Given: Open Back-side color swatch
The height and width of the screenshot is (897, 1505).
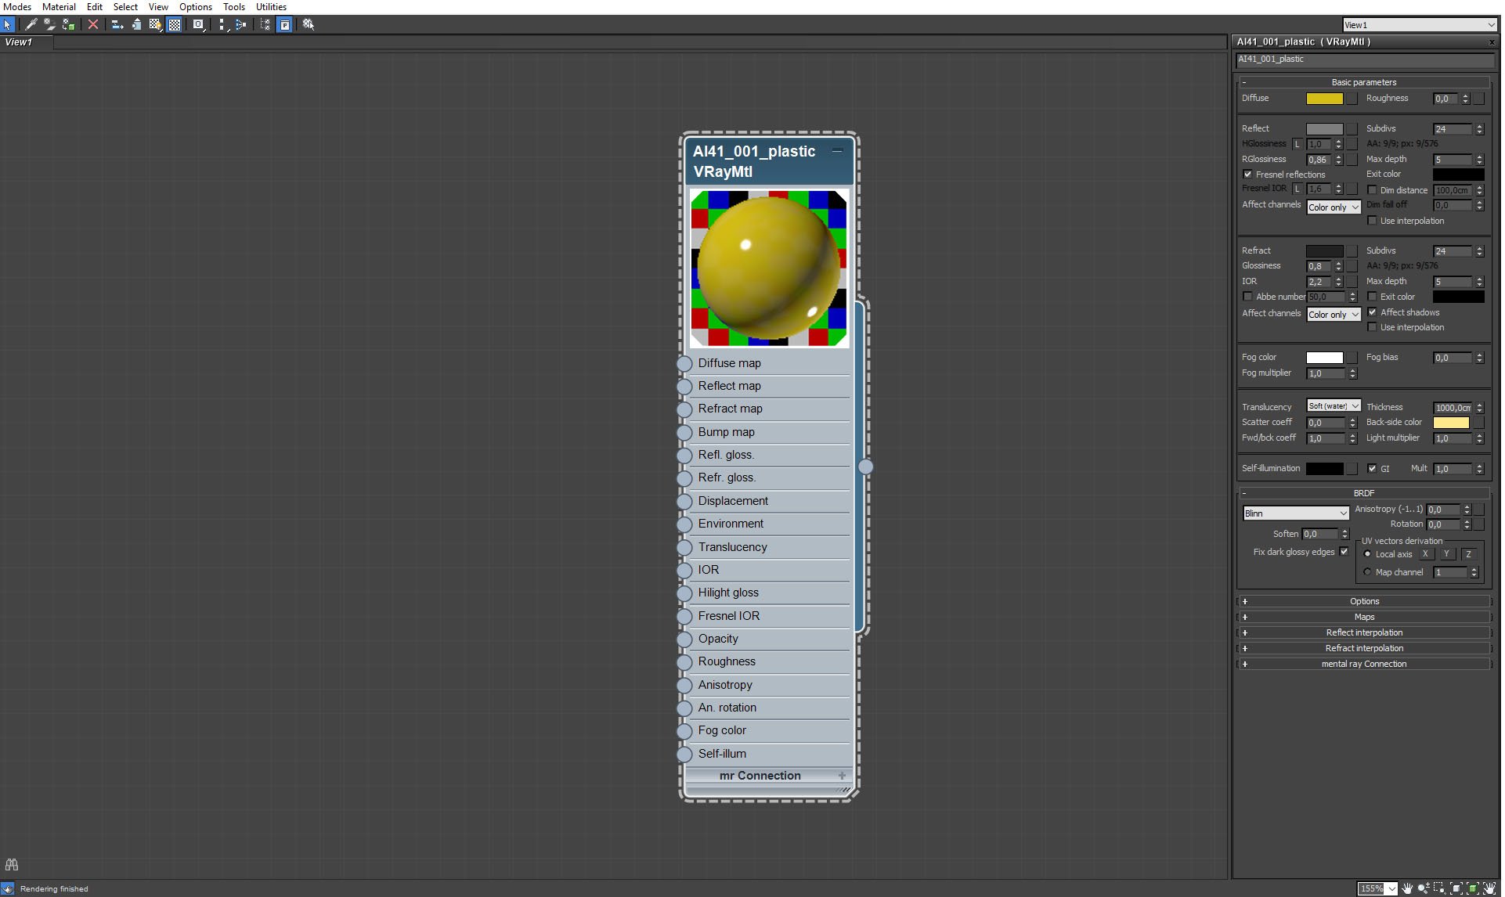Looking at the screenshot, I should pyautogui.click(x=1451, y=423).
